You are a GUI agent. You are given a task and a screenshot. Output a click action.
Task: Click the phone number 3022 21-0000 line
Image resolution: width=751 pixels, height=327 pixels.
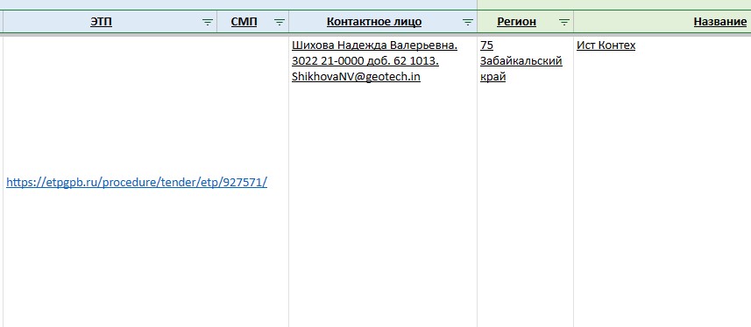(x=365, y=61)
